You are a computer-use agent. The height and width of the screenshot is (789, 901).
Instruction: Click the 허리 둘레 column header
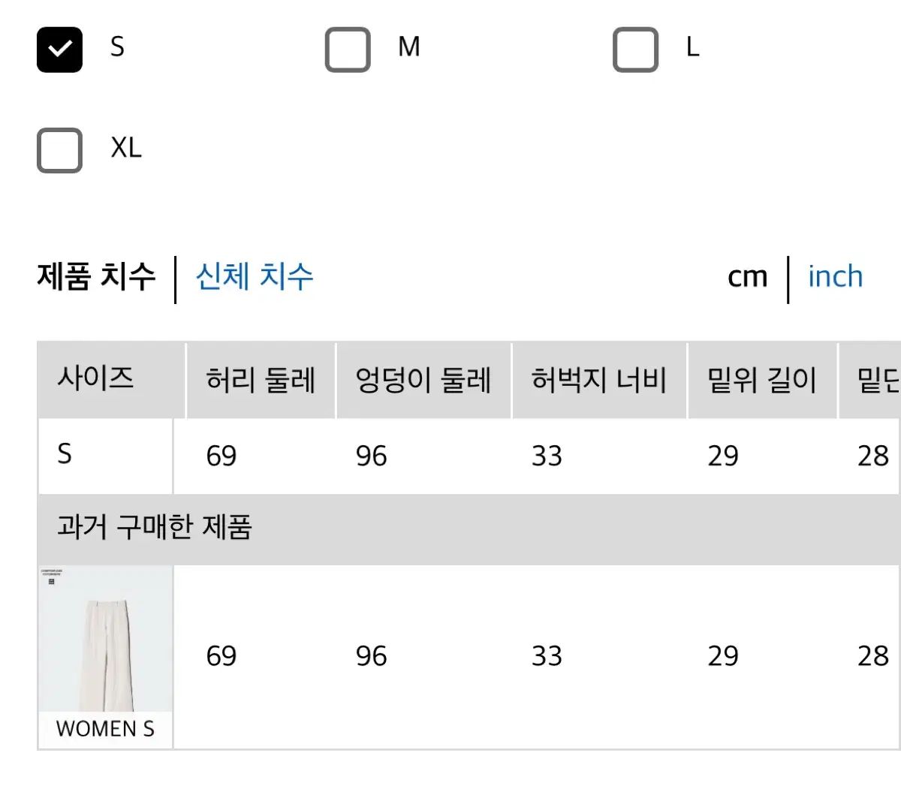[260, 380]
